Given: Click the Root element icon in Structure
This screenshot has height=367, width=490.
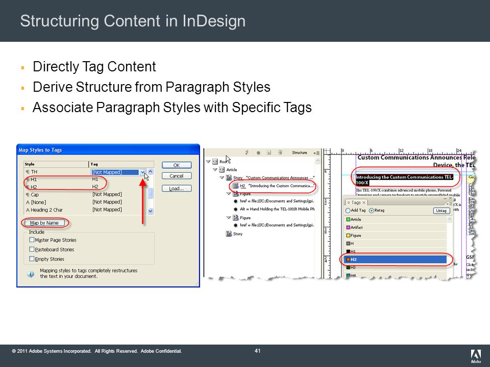Looking at the screenshot, I should click(x=215, y=162).
